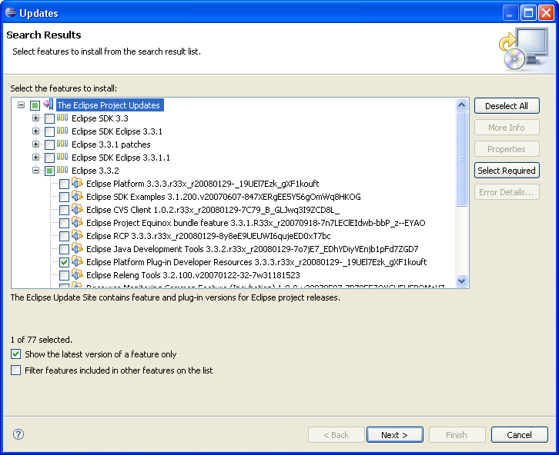Enable Filter features included in other features
559x455 pixels.
(15, 370)
